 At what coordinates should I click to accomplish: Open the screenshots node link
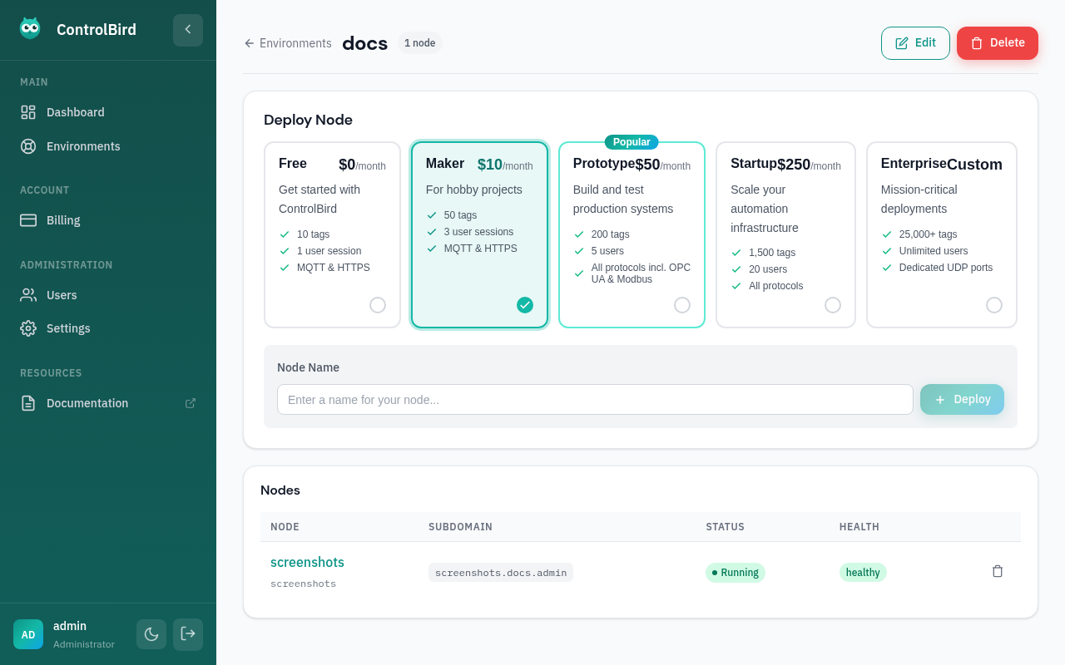(307, 563)
